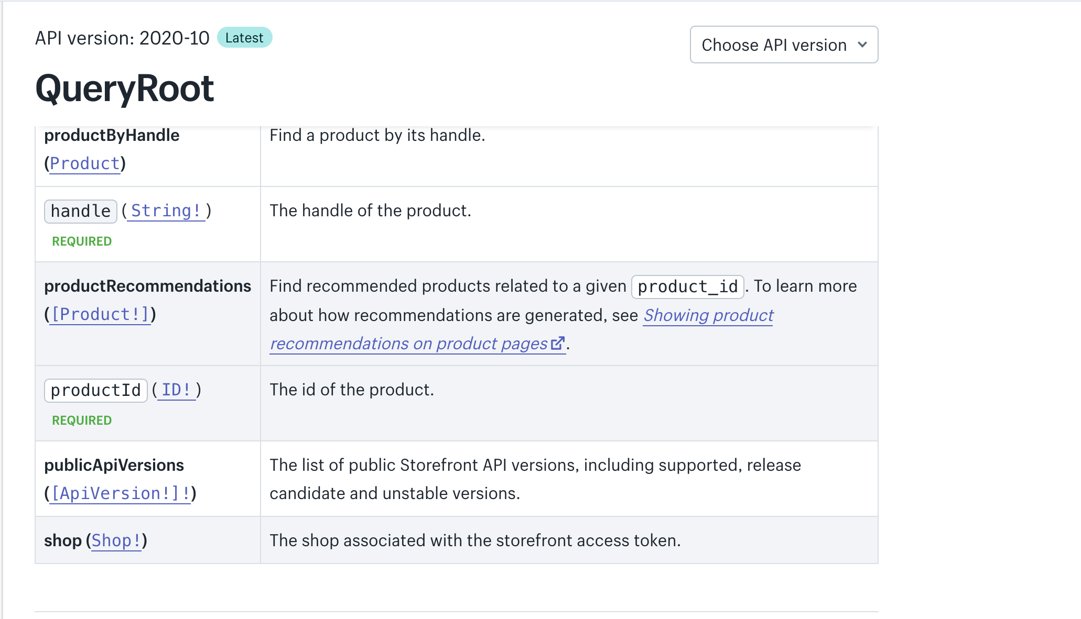The width and height of the screenshot is (1081, 619).
Task: Follow the Shop! type link
Action: [116, 540]
